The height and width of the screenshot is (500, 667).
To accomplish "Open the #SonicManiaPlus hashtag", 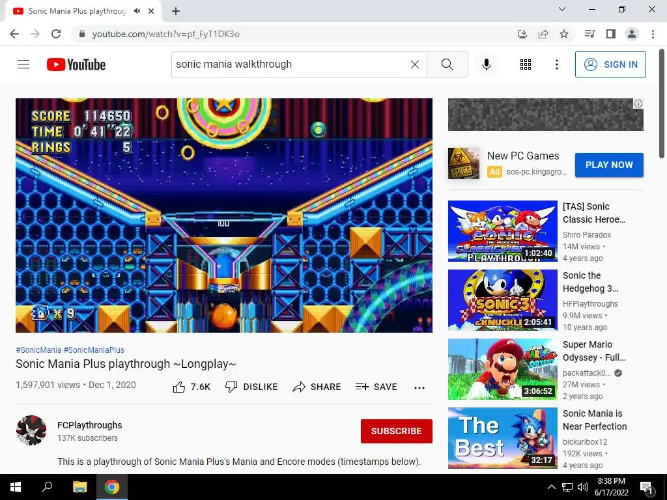I will pyautogui.click(x=94, y=350).
